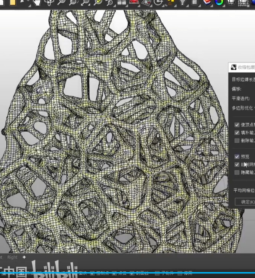Screen dimensions: 255x278
Task: Toggle the 控制点 osnap checkbox
Action: pyautogui.click(x=92, y=273)
